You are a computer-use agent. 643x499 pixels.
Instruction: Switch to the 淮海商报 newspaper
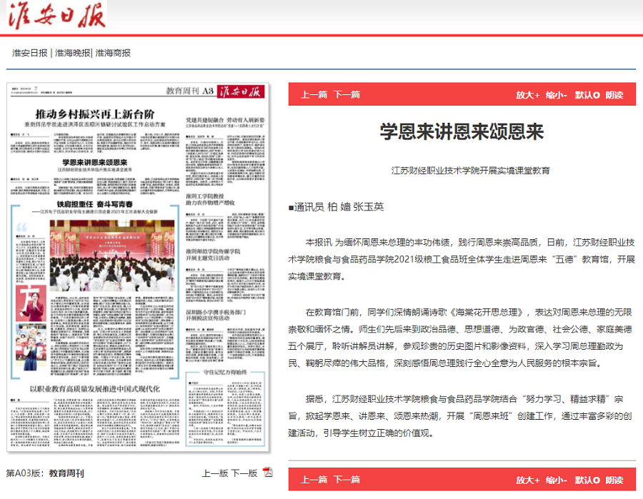113,53
